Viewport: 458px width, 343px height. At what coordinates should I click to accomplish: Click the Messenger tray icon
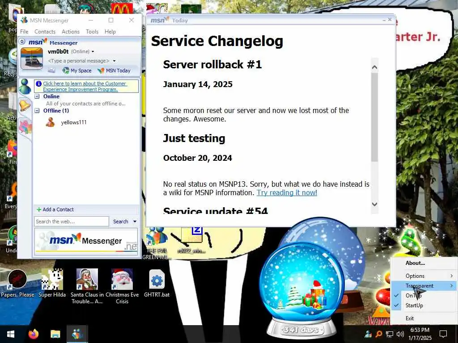click(x=368, y=334)
